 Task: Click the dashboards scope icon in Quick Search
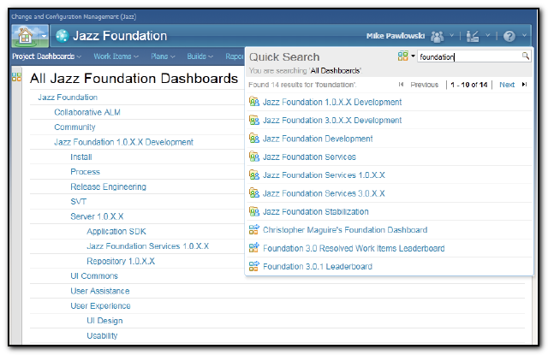[403, 56]
